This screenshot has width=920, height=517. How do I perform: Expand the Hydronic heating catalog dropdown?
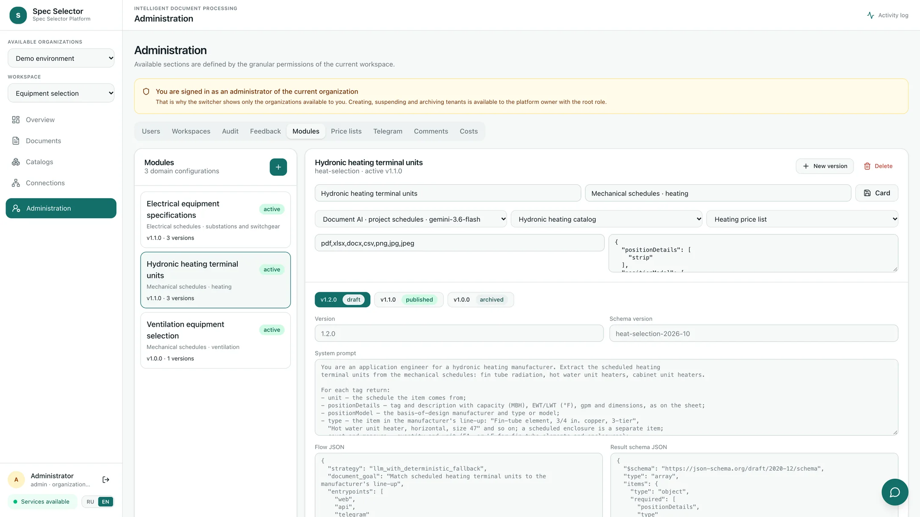coord(607,219)
